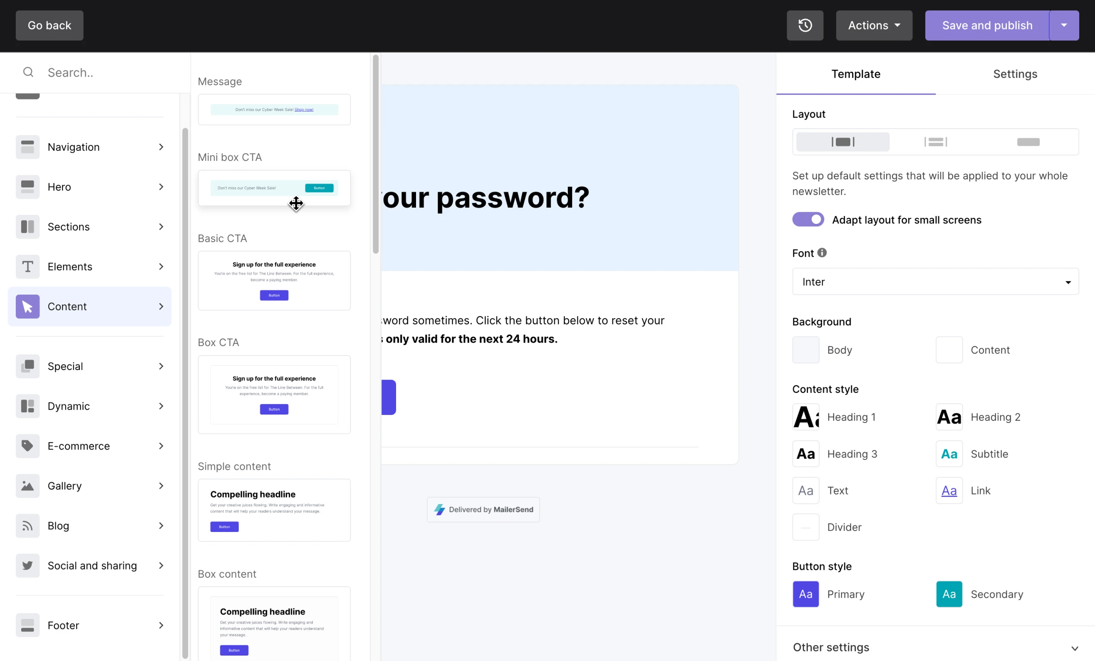The width and height of the screenshot is (1095, 661).
Task: Click the Elements T icon
Action: click(x=27, y=267)
